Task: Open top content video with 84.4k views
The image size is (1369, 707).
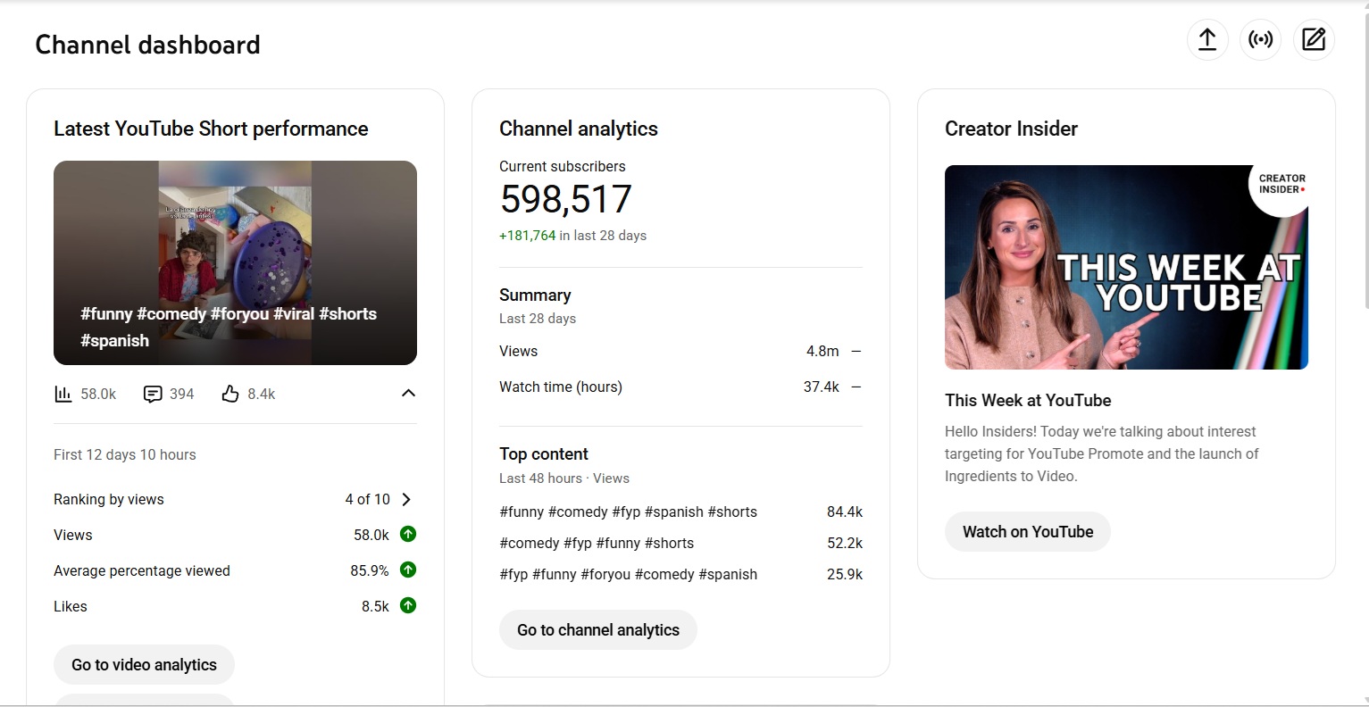Action: tap(628, 512)
